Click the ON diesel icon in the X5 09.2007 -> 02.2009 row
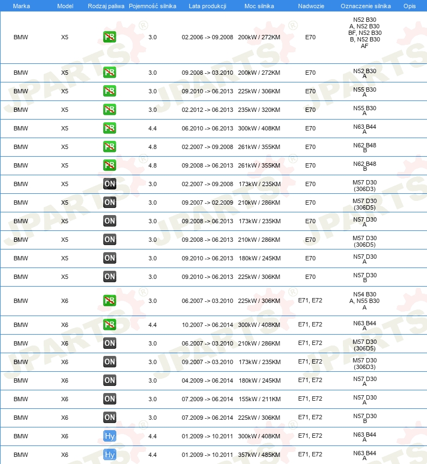427x464 pixels. tap(110, 203)
